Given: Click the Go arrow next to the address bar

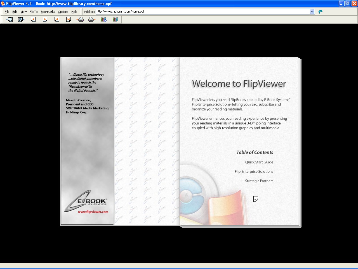Looking at the screenshot, I should (321, 12).
